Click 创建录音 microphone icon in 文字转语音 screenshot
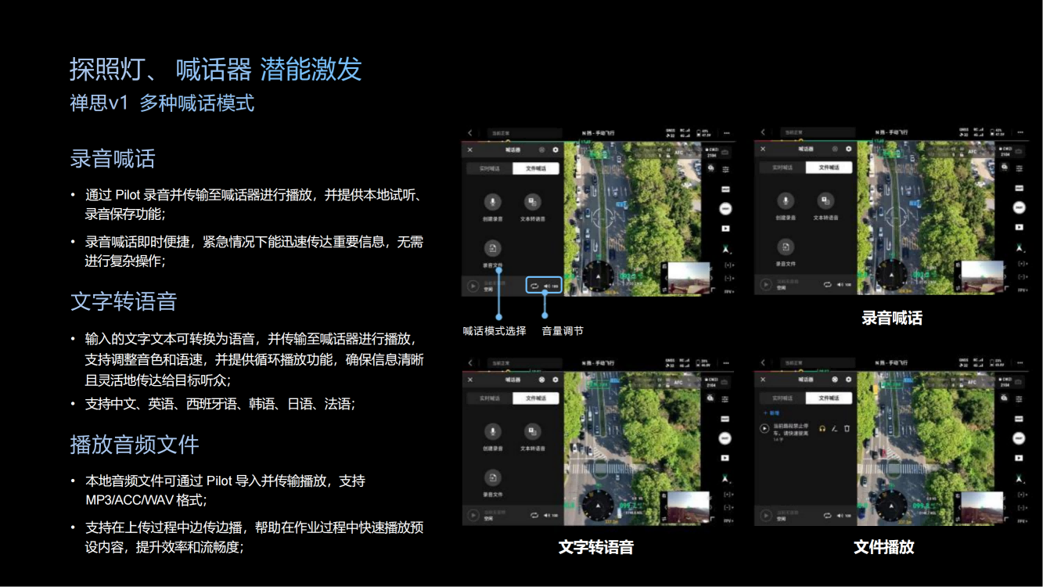The image size is (1043, 587). [x=492, y=431]
